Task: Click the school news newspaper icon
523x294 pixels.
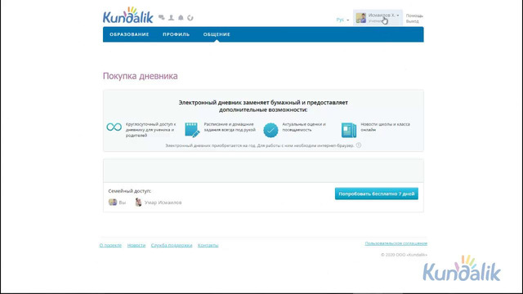Action: pyautogui.click(x=349, y=130)
